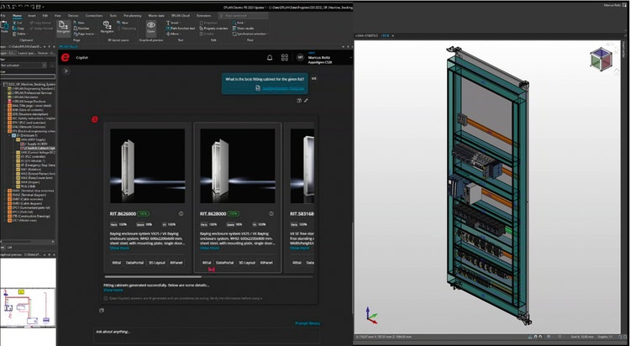Expand the Copilot sidebar with double chevron

[x=66, y=71]
